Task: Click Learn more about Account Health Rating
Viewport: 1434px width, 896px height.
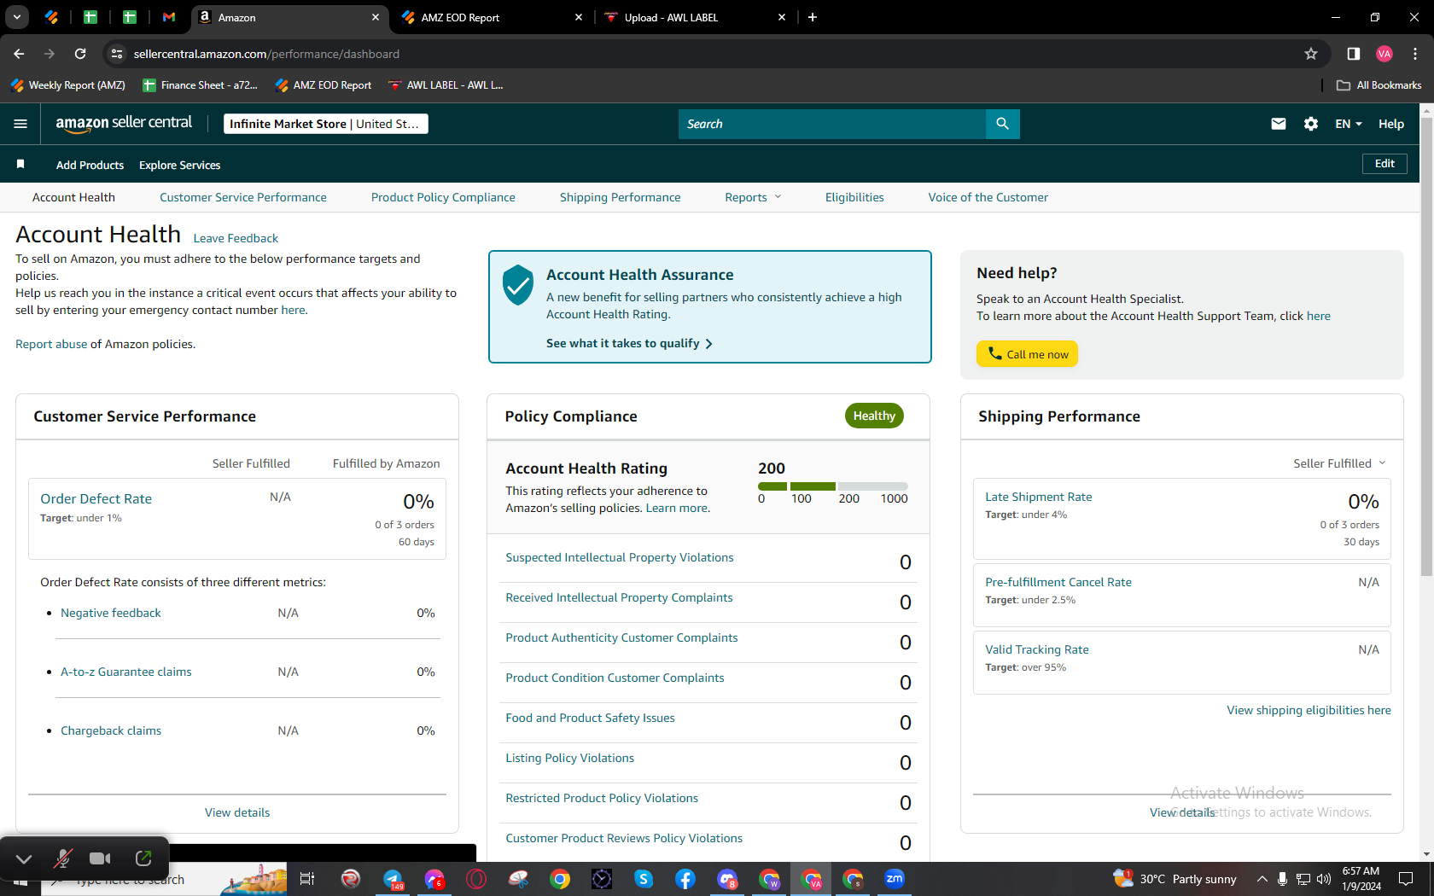Action: (676, 508)
